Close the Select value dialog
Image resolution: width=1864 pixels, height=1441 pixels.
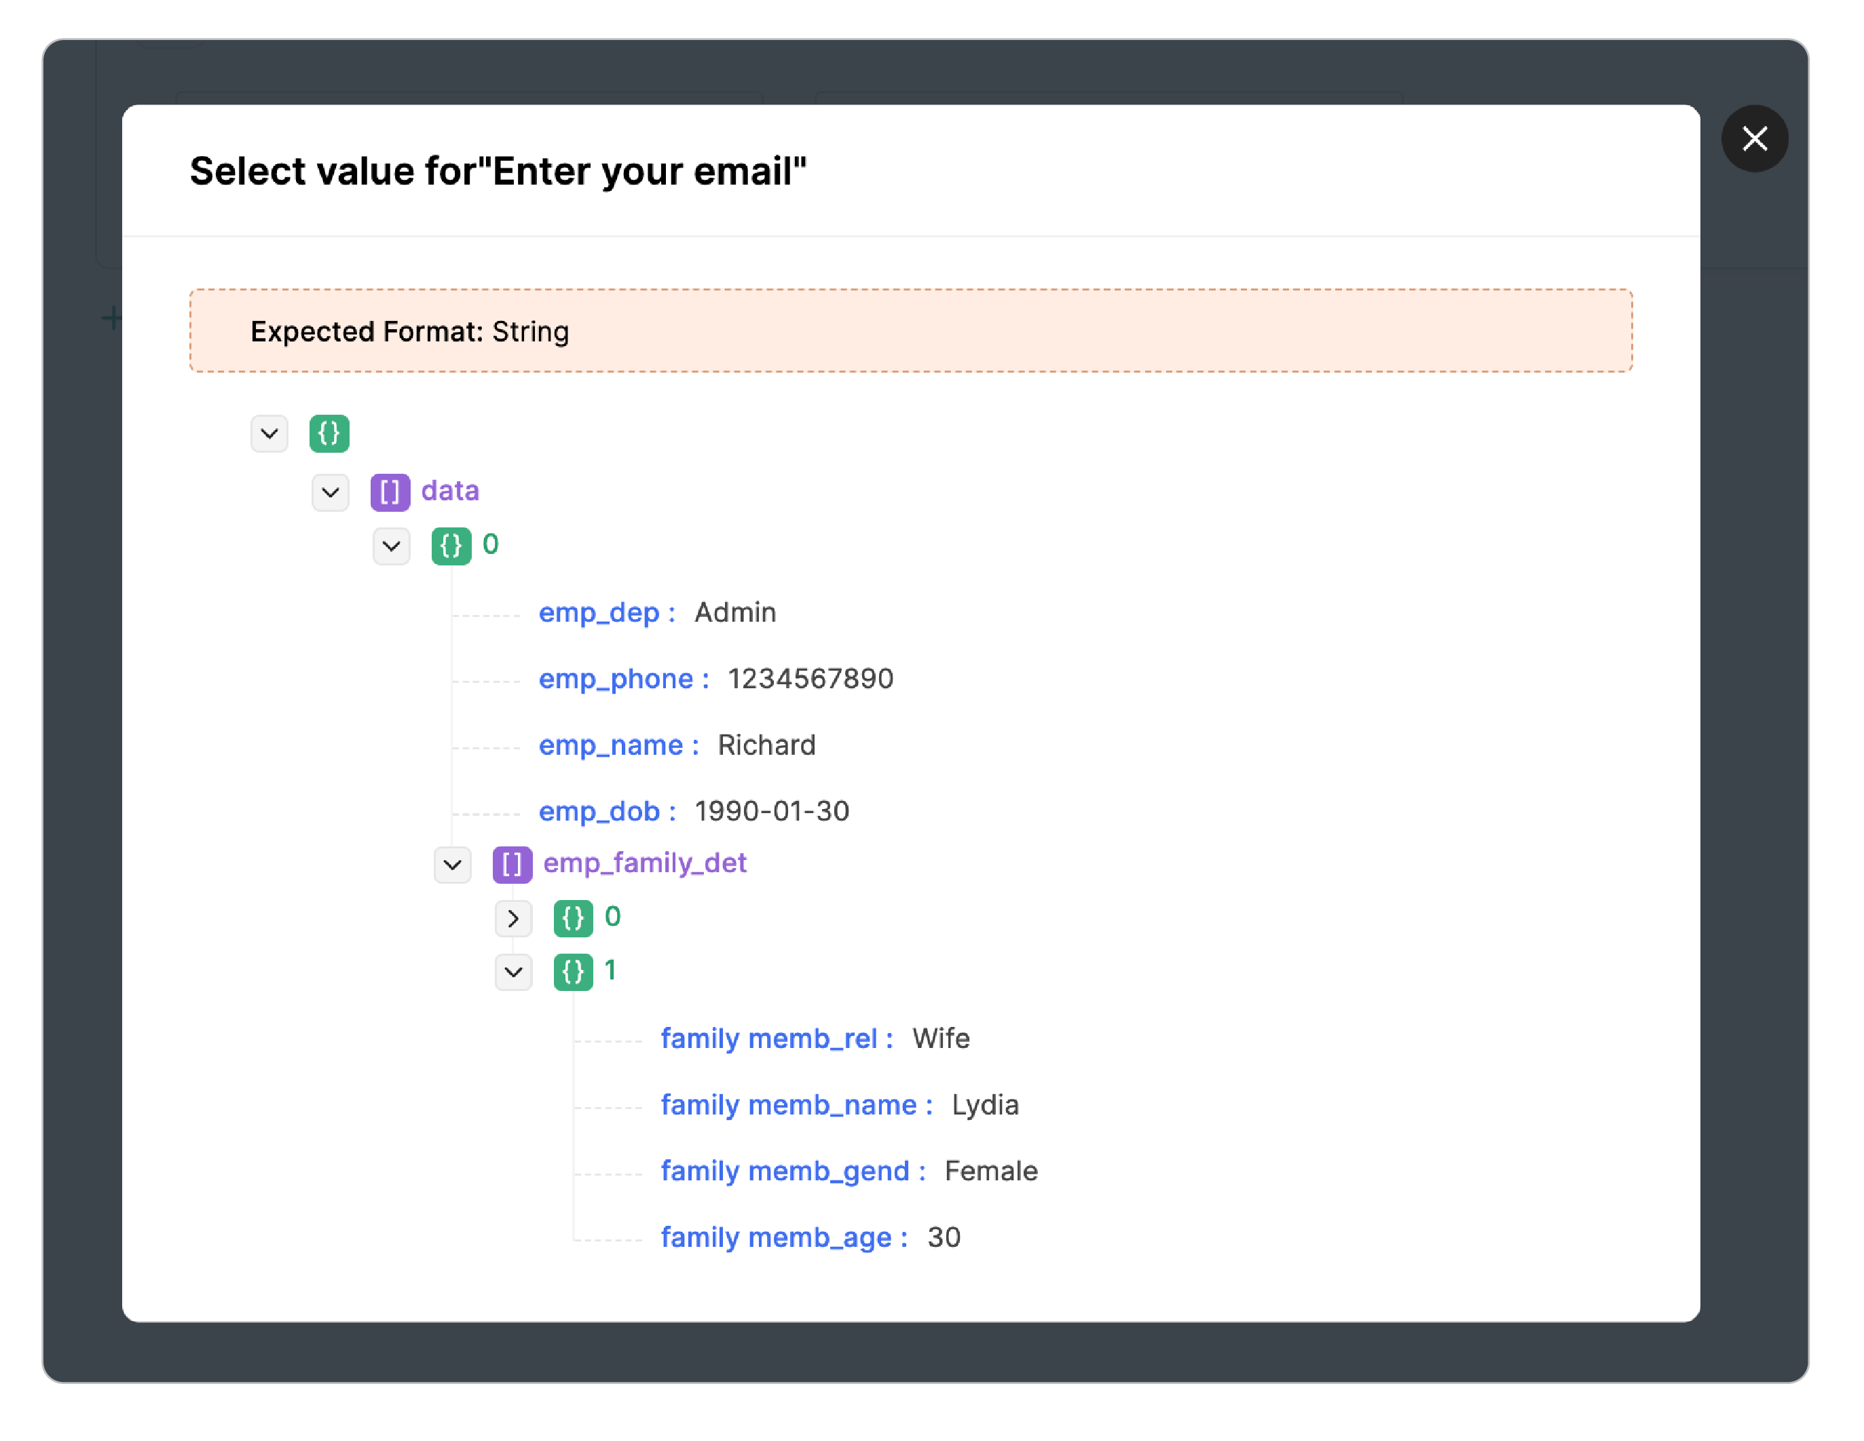1755,138
